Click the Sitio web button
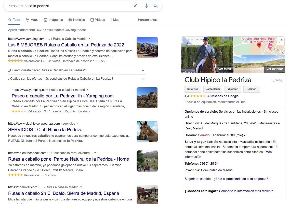Viewport: 290px width, 204px height. point(193,89)
